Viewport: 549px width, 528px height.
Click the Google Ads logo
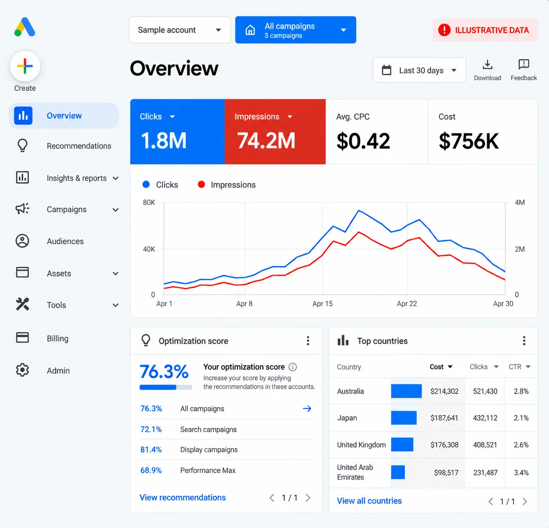tap(24, 27)
